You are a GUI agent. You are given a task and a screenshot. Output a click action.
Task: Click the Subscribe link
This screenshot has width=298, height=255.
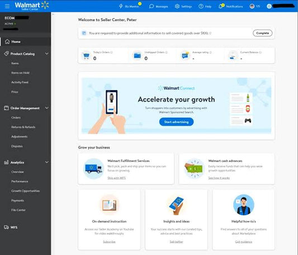coord(109,242)
